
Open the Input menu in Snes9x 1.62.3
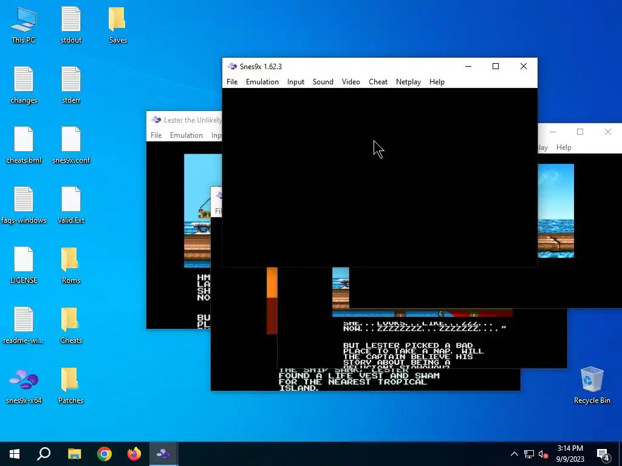point(296,82)
